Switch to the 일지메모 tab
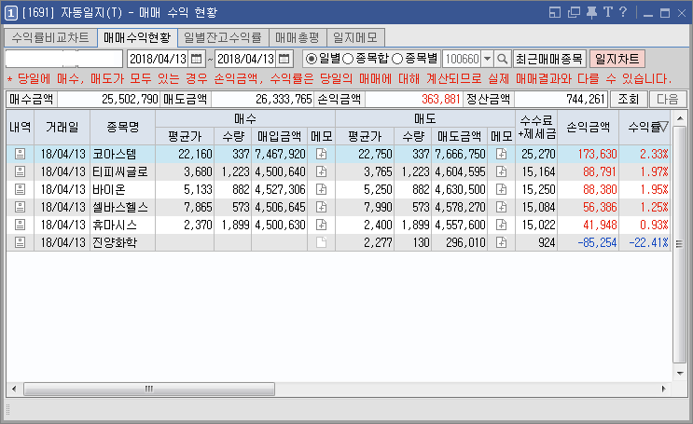 [x=355, y=37]
